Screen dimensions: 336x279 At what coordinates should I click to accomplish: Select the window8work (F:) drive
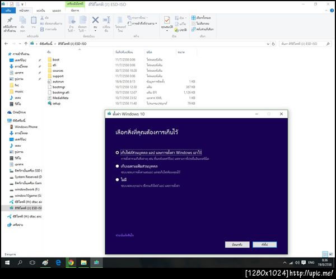coord(26,189)
